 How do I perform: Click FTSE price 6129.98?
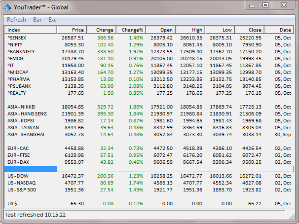(x=74, y=155)
